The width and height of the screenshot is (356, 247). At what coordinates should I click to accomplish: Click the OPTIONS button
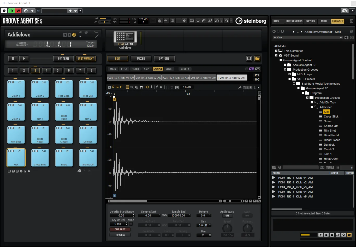point(164,59)
